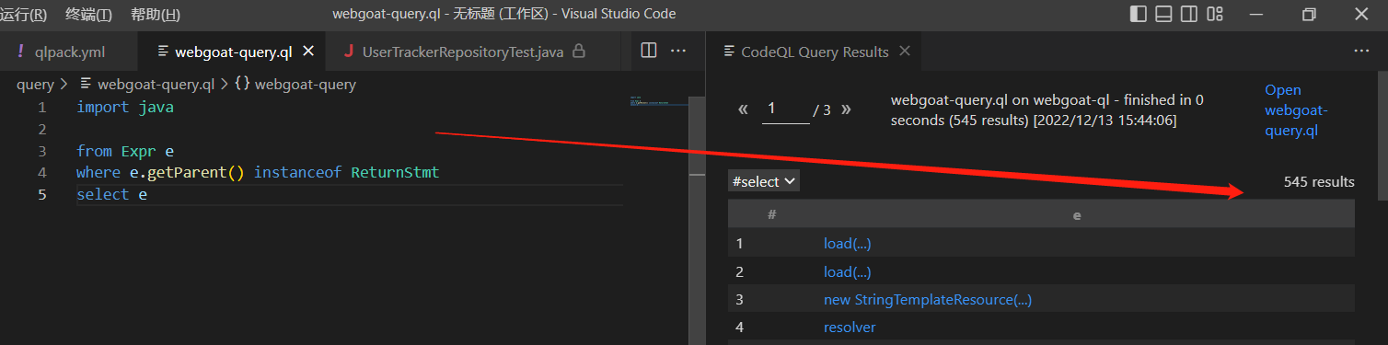
Task: Toggle primary side bar layout icon
Action: pos(1139,14)
